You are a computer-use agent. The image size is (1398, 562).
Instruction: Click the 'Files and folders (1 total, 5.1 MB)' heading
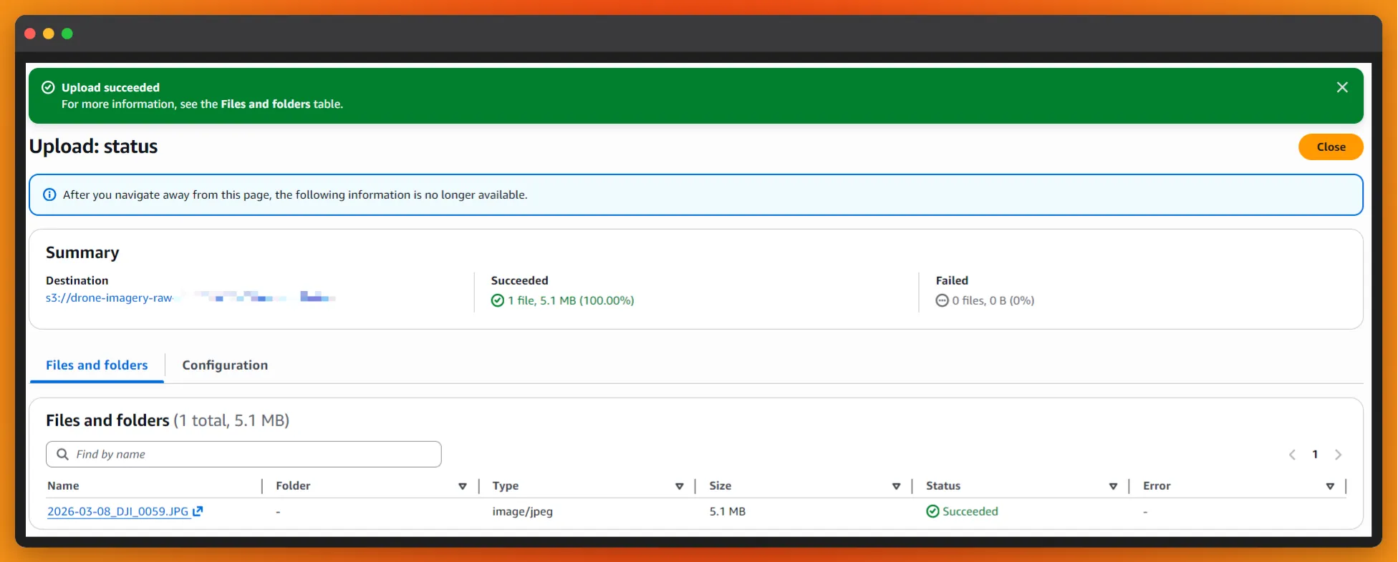(x=168, y=420)
